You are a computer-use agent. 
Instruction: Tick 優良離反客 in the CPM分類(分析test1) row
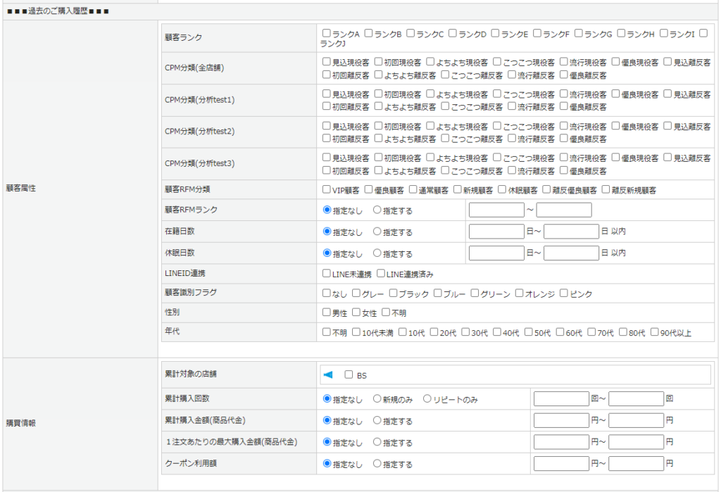[x=563, y=106]
